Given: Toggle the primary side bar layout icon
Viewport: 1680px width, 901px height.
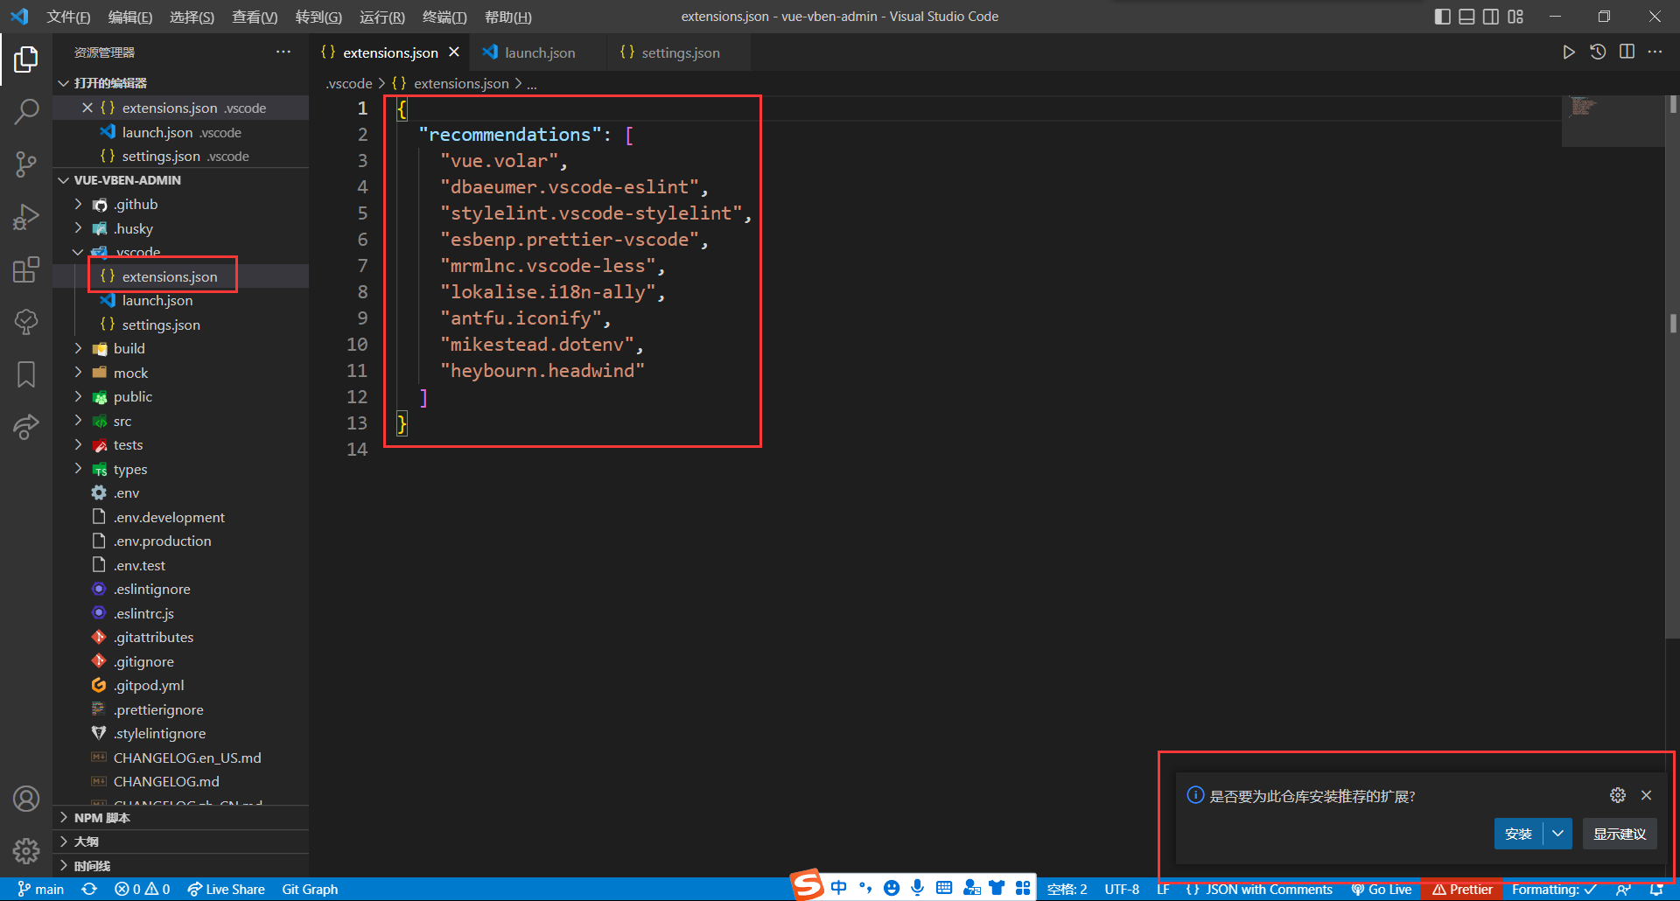Looking at the screenshot, I should (1443, 17).
